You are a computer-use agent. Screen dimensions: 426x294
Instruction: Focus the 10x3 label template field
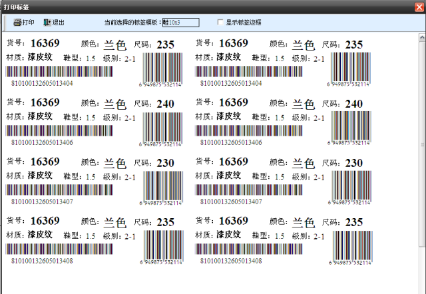[183, 23]
